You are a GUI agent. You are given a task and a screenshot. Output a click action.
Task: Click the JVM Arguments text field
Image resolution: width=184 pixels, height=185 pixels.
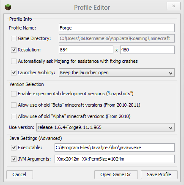coord(115,159)
